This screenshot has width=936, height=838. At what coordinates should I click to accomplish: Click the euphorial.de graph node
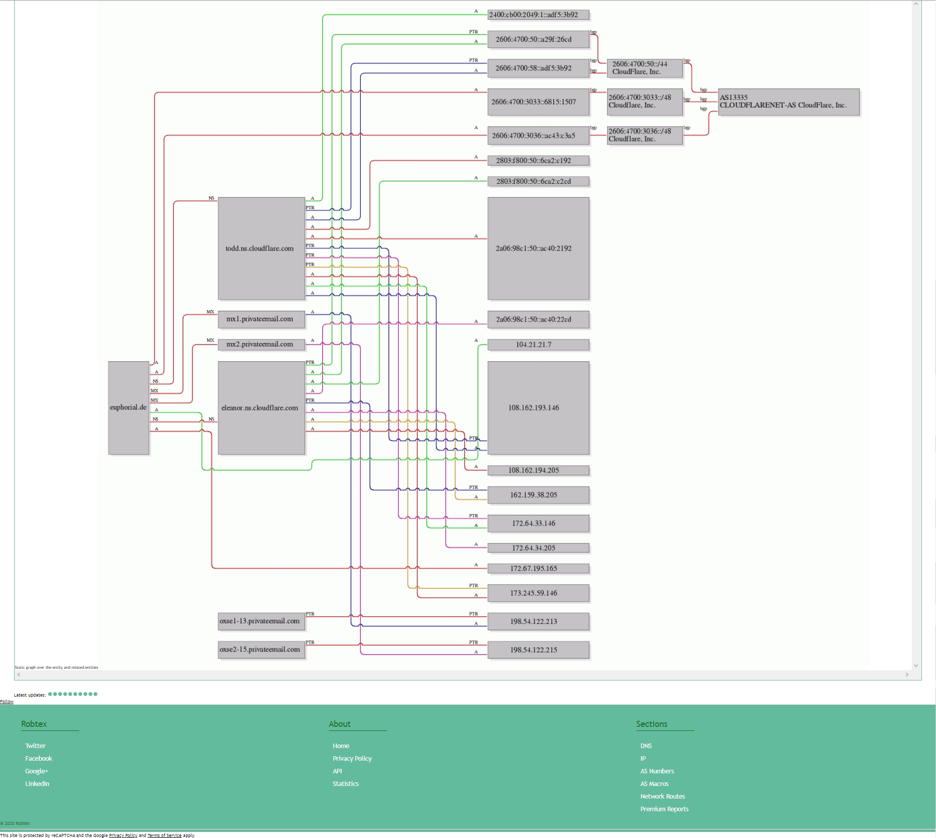point(128,408)
